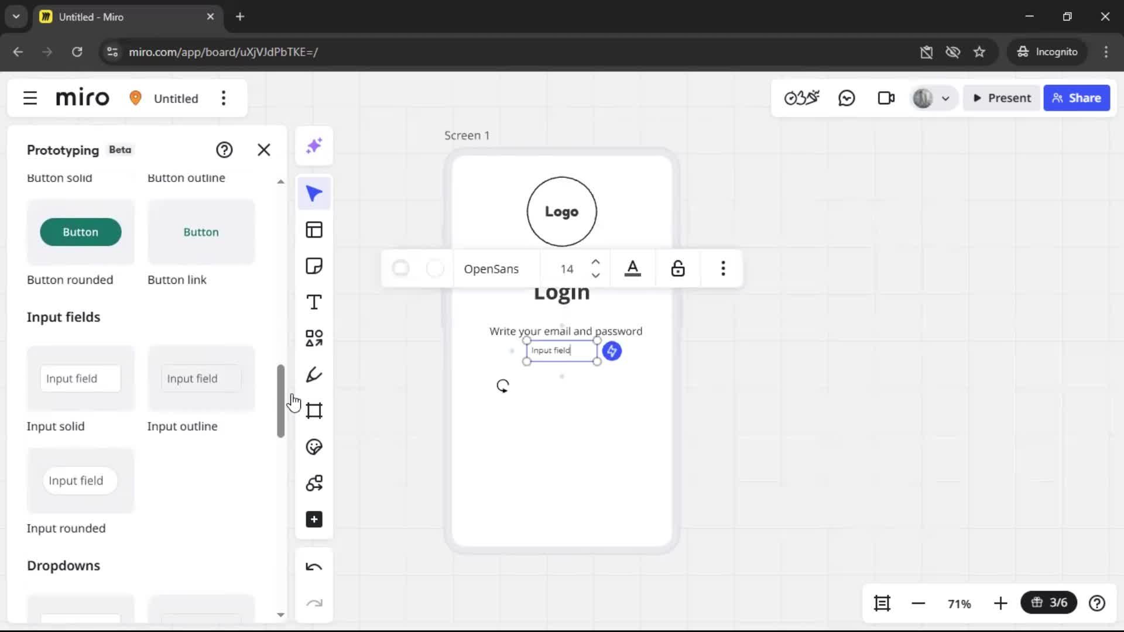Click the panel scroll down arrow

coord(280,615)
